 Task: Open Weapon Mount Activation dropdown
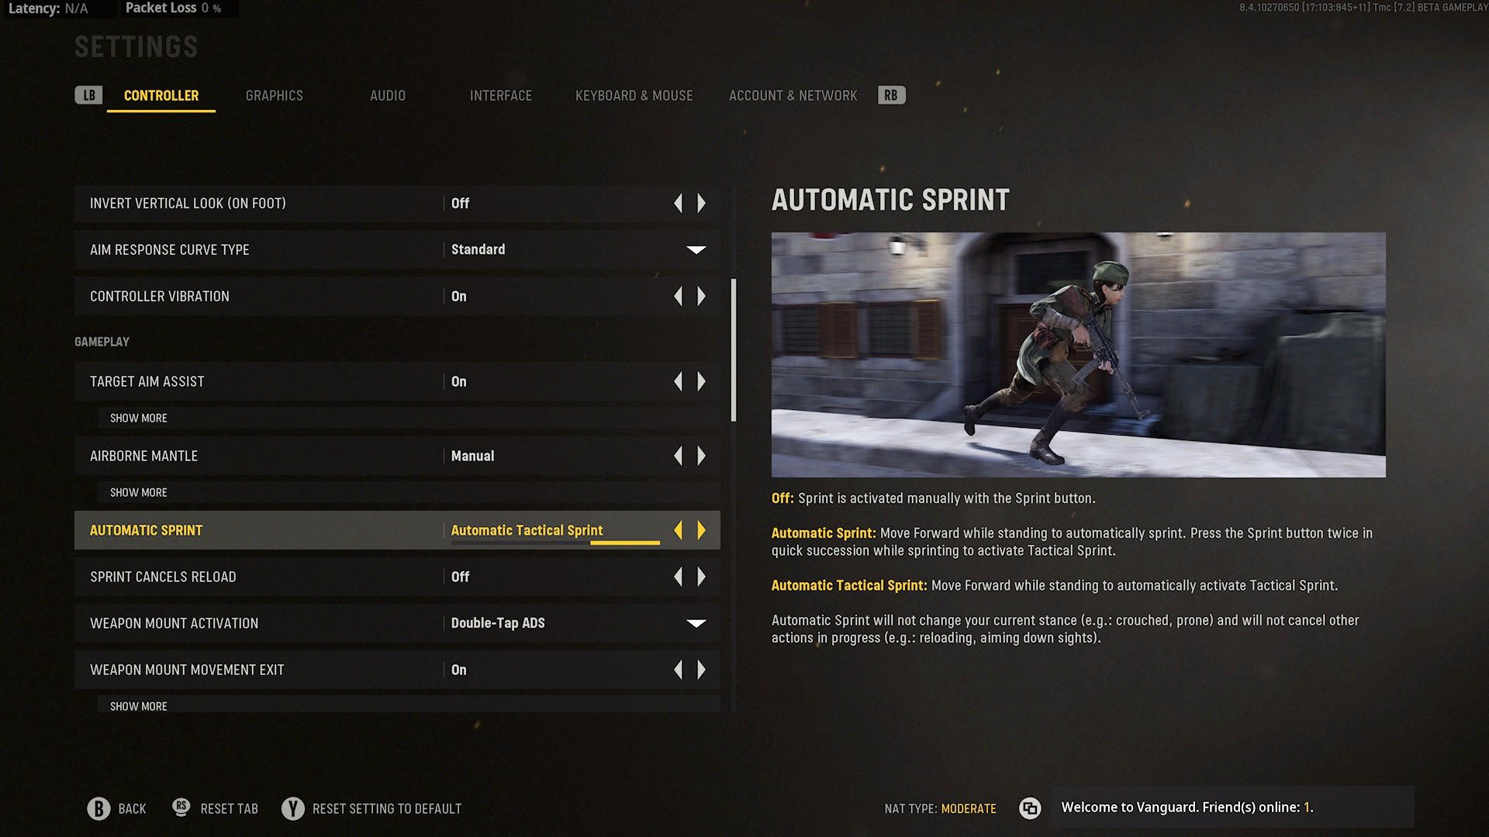(696, 623)
